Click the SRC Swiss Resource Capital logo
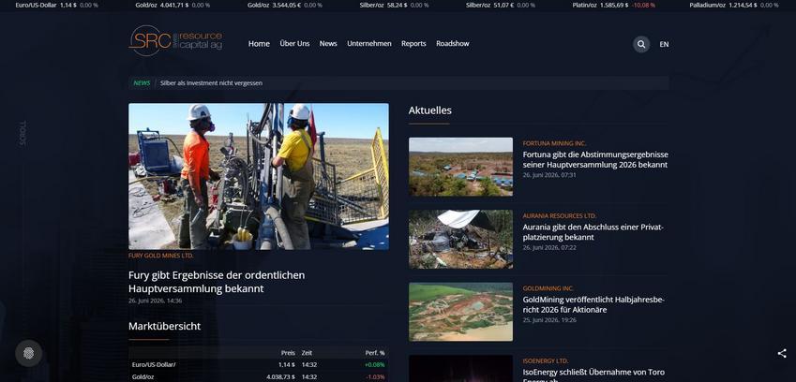This screenshot has height=382, width=796. 175,40
